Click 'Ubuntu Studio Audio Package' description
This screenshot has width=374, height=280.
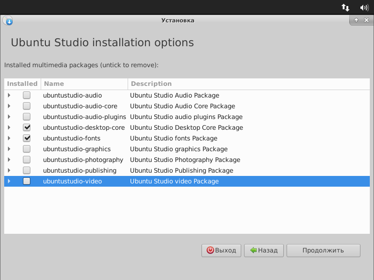[x=174, y=95]
